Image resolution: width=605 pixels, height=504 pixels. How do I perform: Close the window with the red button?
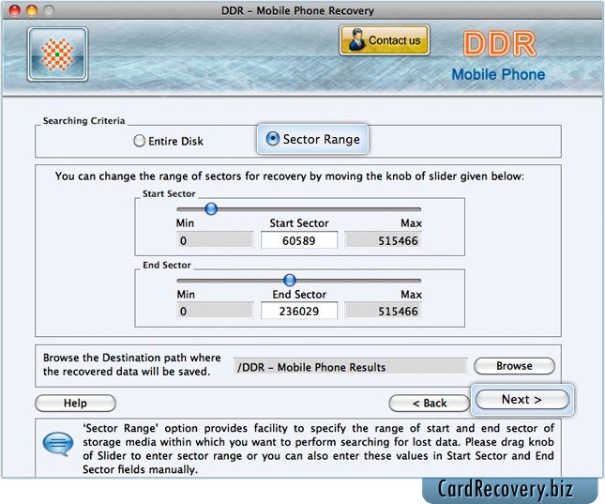(15, 10)
